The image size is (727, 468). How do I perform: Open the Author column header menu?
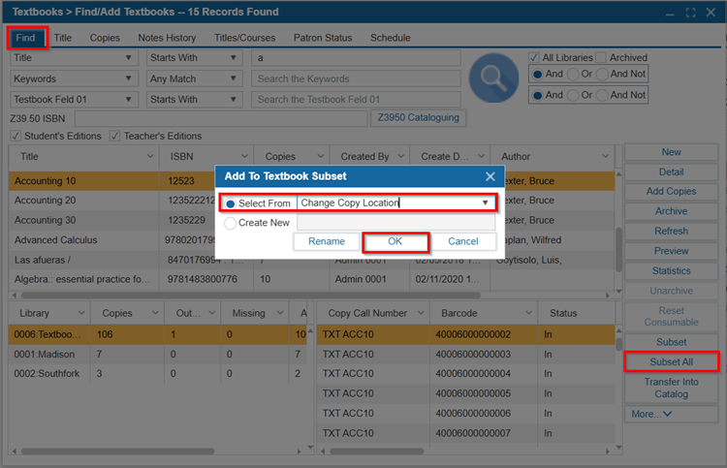coord(606,157)
